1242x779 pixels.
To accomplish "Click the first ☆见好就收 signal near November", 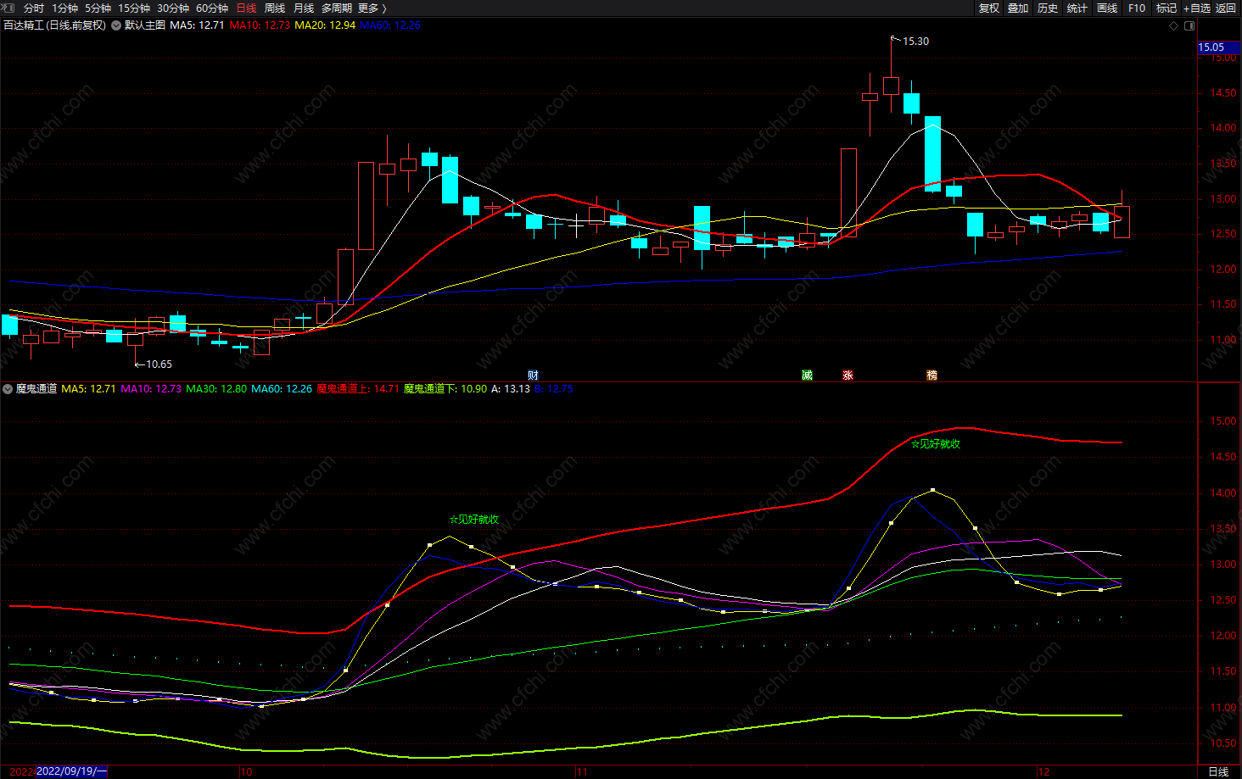I will 474,520.
